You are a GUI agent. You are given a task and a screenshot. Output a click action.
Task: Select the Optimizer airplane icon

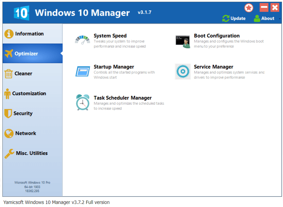click(9, 53)
